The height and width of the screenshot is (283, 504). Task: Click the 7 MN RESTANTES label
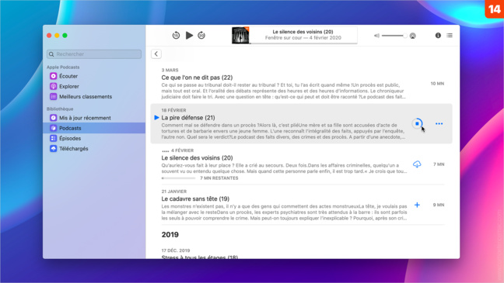coord(219,178)
